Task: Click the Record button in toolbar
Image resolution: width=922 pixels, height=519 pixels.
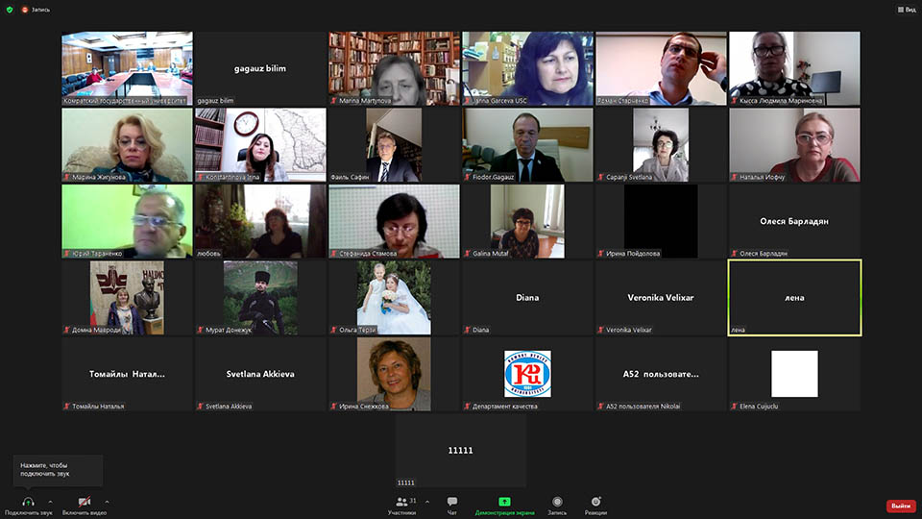Action: tap(557, 503)
